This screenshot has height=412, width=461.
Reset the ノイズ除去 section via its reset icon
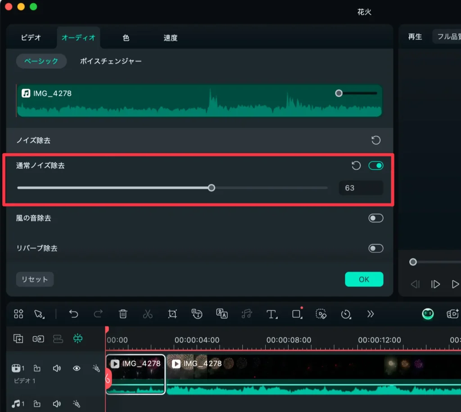[376, 140]
